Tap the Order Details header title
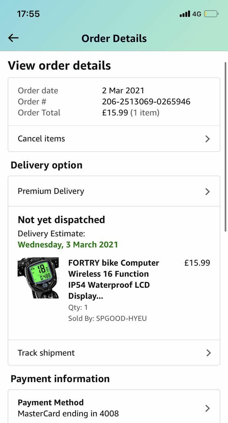 click(114, 38)
